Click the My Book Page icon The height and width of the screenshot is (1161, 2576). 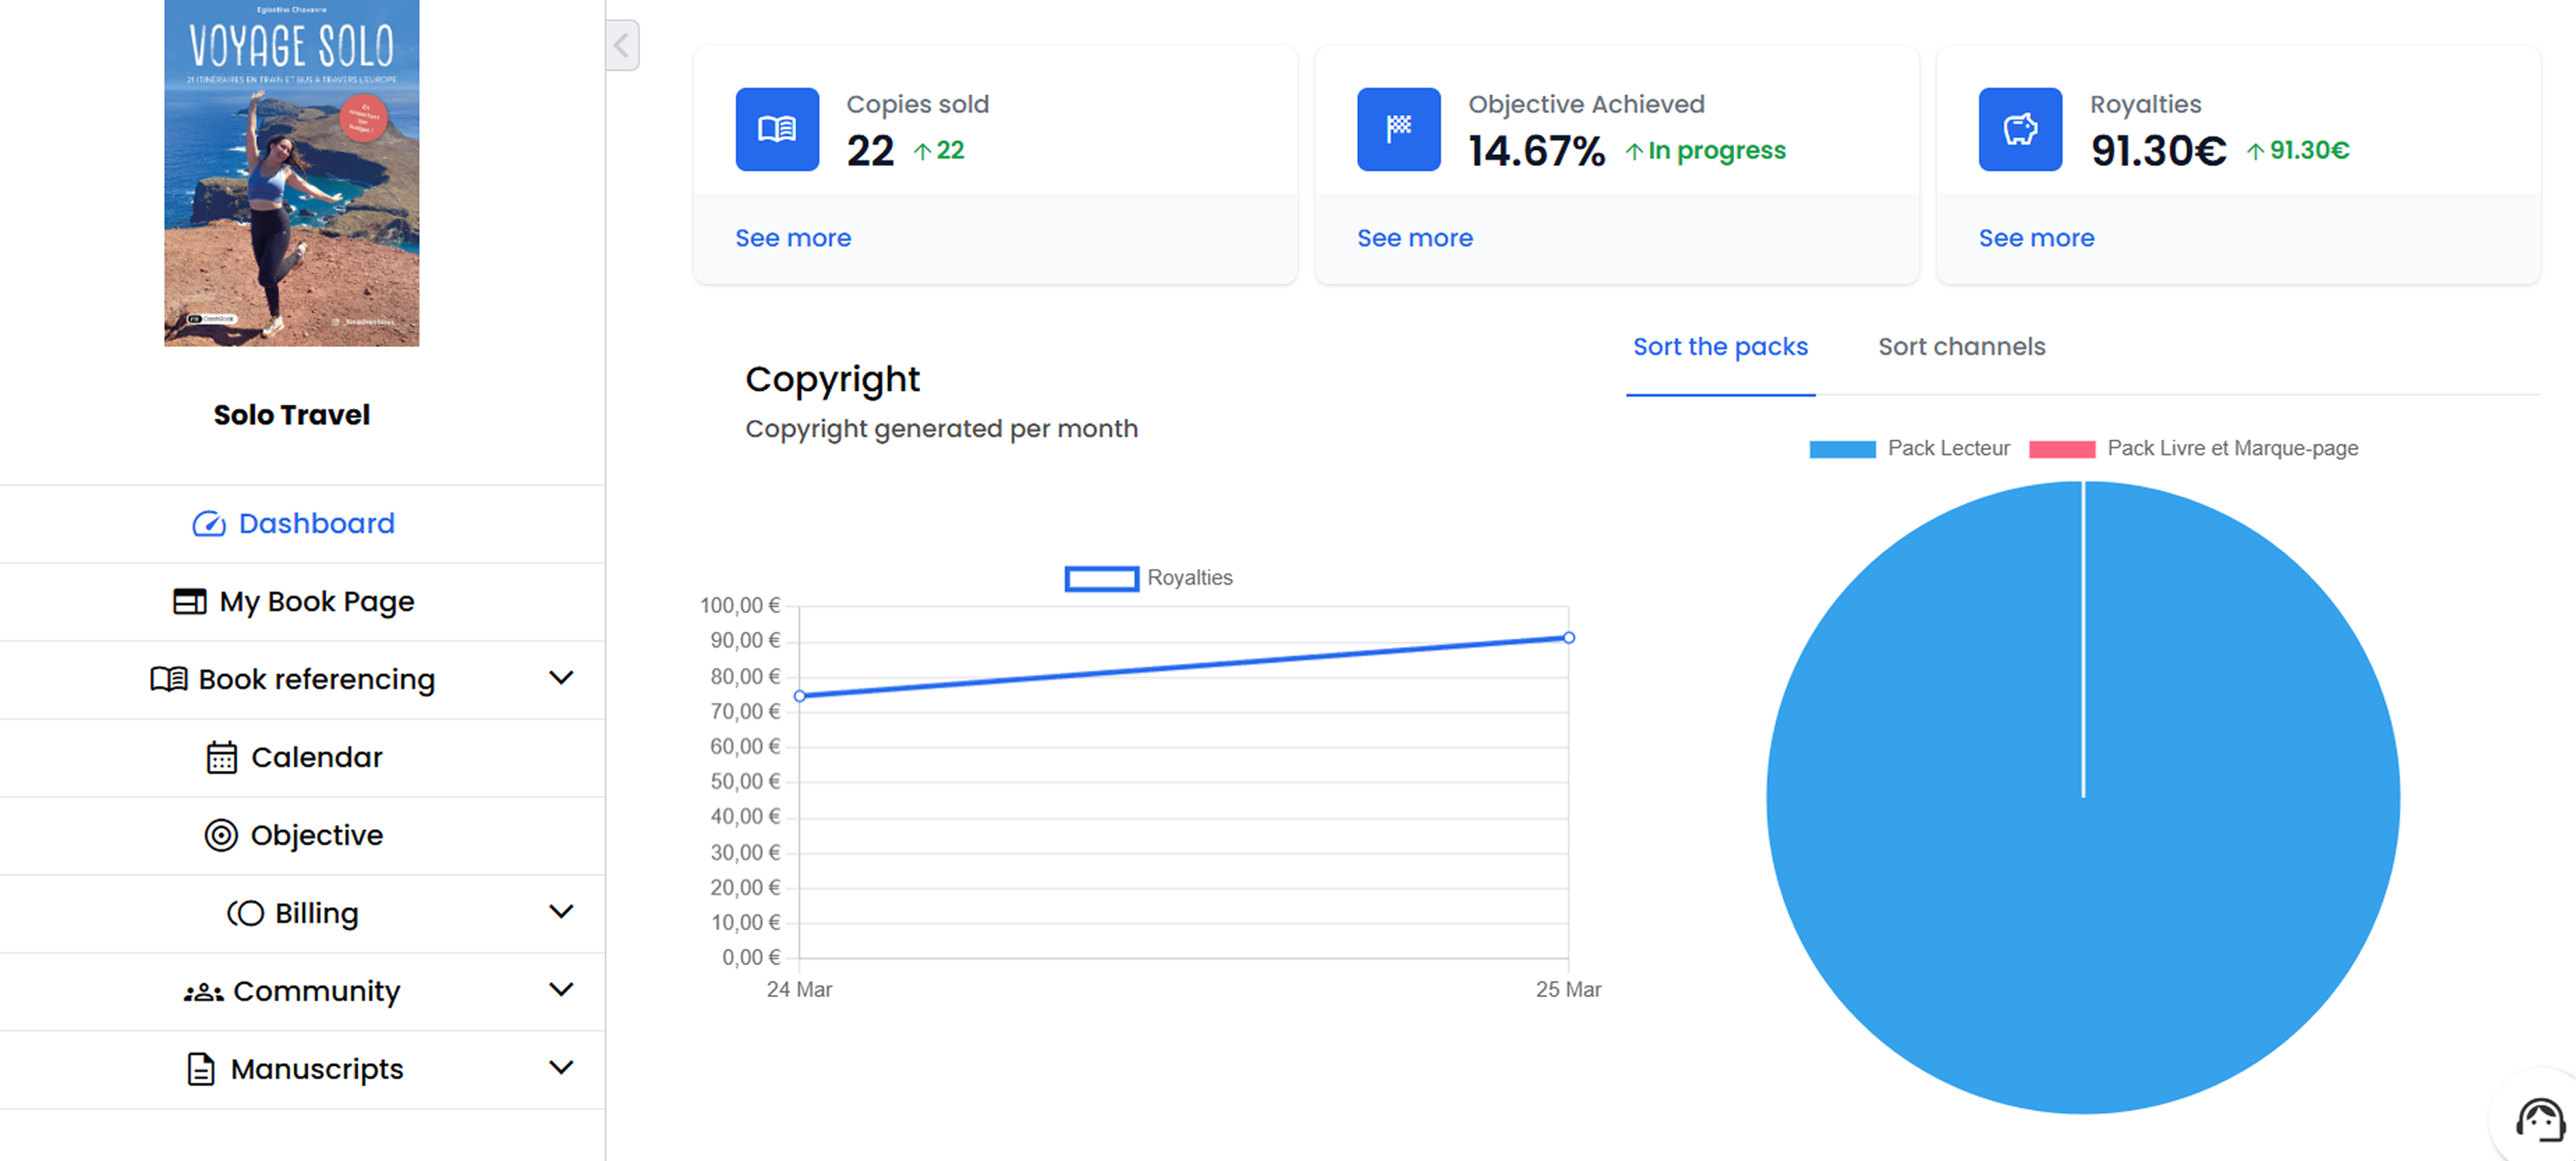190,602
